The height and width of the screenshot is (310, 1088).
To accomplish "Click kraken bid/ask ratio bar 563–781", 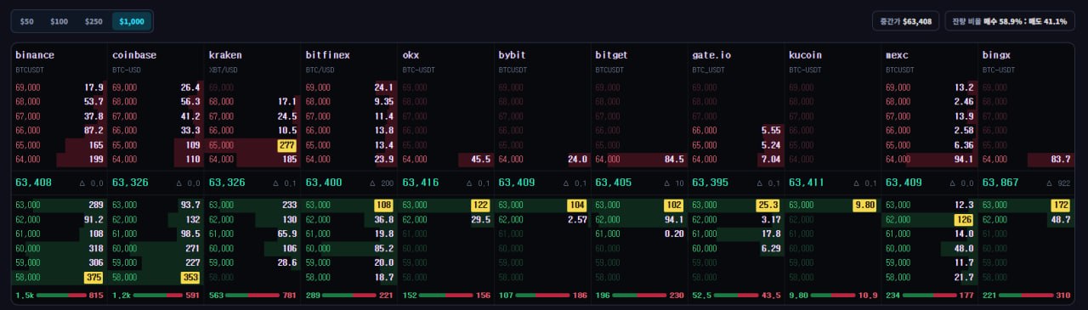I will [252, 295].
